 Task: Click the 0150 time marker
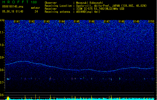[x=151, y=21]
